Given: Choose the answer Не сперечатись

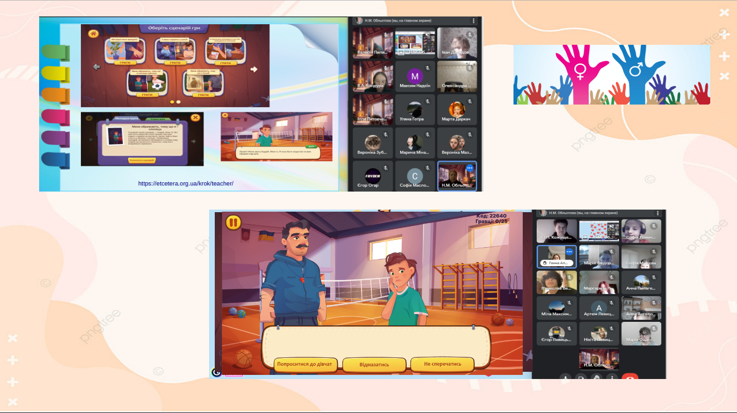Looking at the screenshot, I should coord(441,364).
